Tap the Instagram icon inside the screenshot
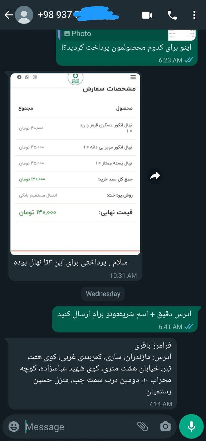Viewport: 206px width, 441px height. coord(35,77)
